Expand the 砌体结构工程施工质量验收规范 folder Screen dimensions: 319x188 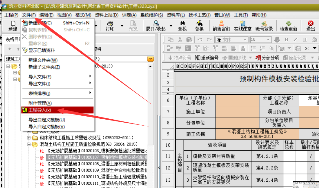(29, 138)
